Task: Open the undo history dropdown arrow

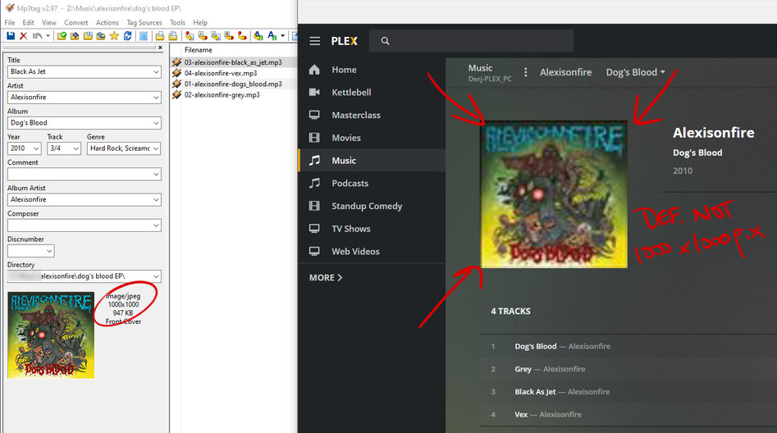Action: coord(48,35)
